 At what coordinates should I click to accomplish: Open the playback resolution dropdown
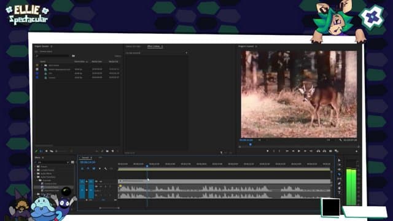(x=329, y=140)
